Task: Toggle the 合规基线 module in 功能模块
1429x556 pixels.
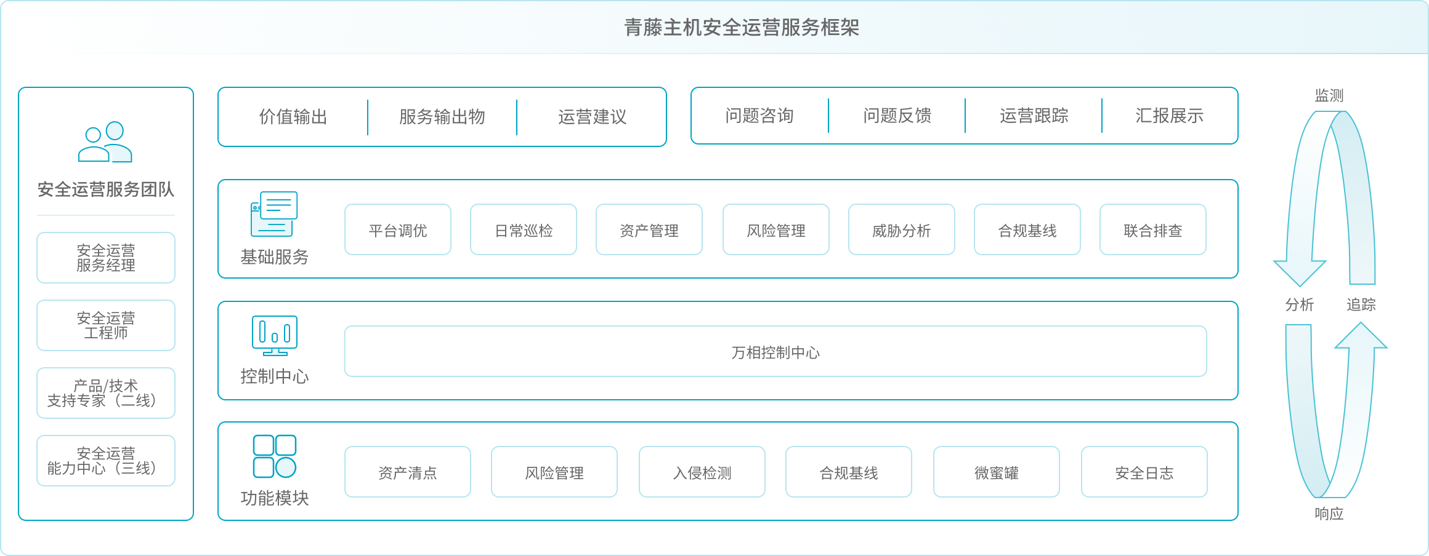Action: tap(848, 472)
